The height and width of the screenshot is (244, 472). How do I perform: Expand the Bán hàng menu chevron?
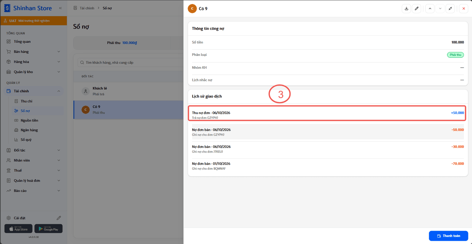pos(59,52)
